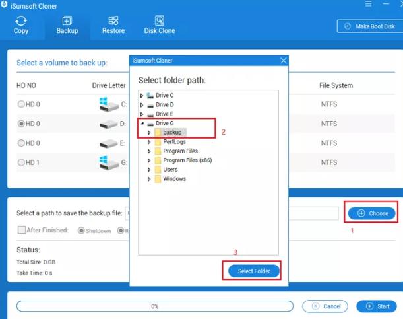The width and height of the screenshot is (403, 319).
Task: Select the backup folder
Action: click(172, 132)
